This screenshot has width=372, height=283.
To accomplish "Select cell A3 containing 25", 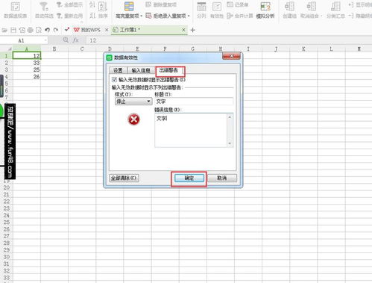I will point(27,69).
